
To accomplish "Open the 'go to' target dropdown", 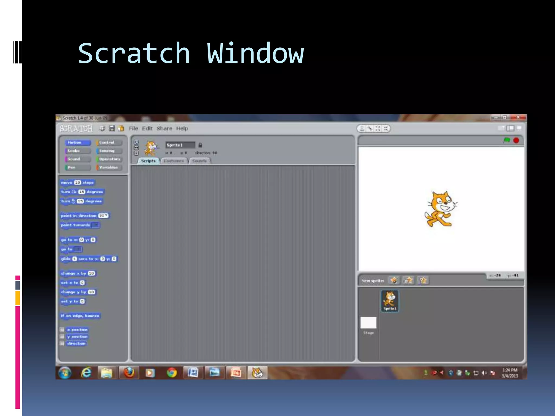I will [x=78, y=249].
